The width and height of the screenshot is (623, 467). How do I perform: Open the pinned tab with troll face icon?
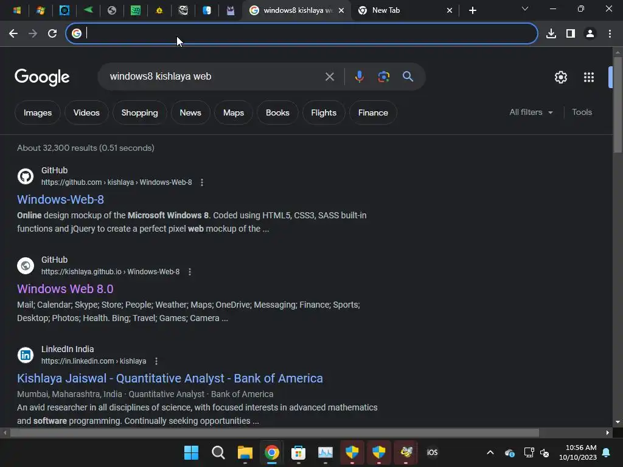point(183,10)
